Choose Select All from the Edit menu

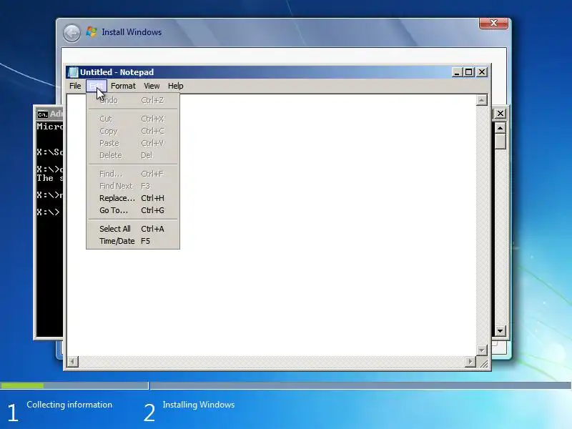[132, 229]
